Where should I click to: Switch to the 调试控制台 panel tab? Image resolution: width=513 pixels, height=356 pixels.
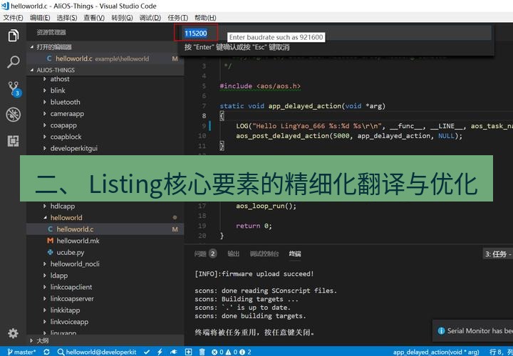(264, 253)
